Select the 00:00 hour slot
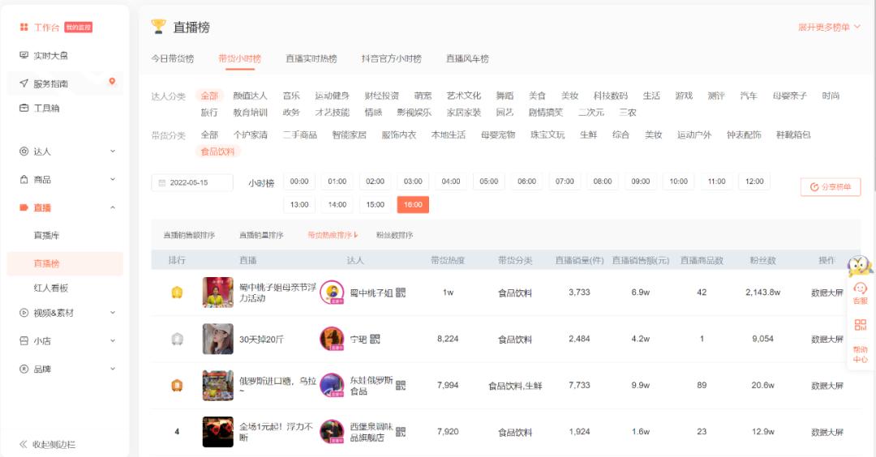Screen dimensions: 876x457 coord(299,182)
